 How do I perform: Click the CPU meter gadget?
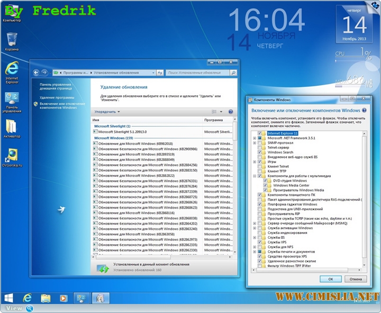coord(353,55)
